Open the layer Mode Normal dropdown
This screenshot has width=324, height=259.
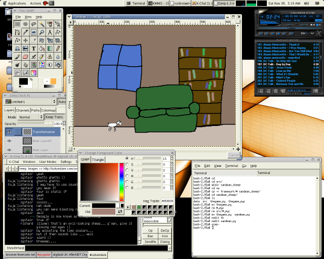30,117
